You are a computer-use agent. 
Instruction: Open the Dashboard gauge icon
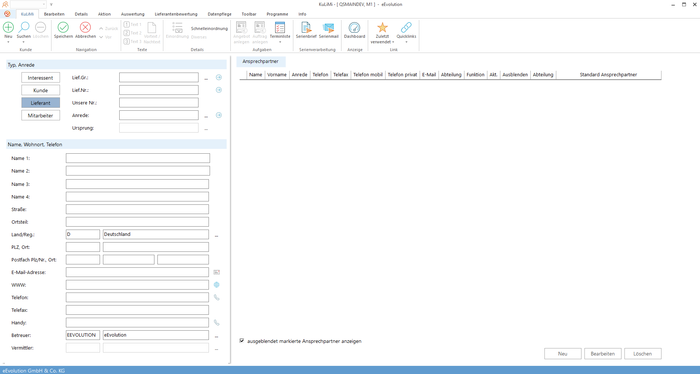pyautogui.click(x=354, y=28)
